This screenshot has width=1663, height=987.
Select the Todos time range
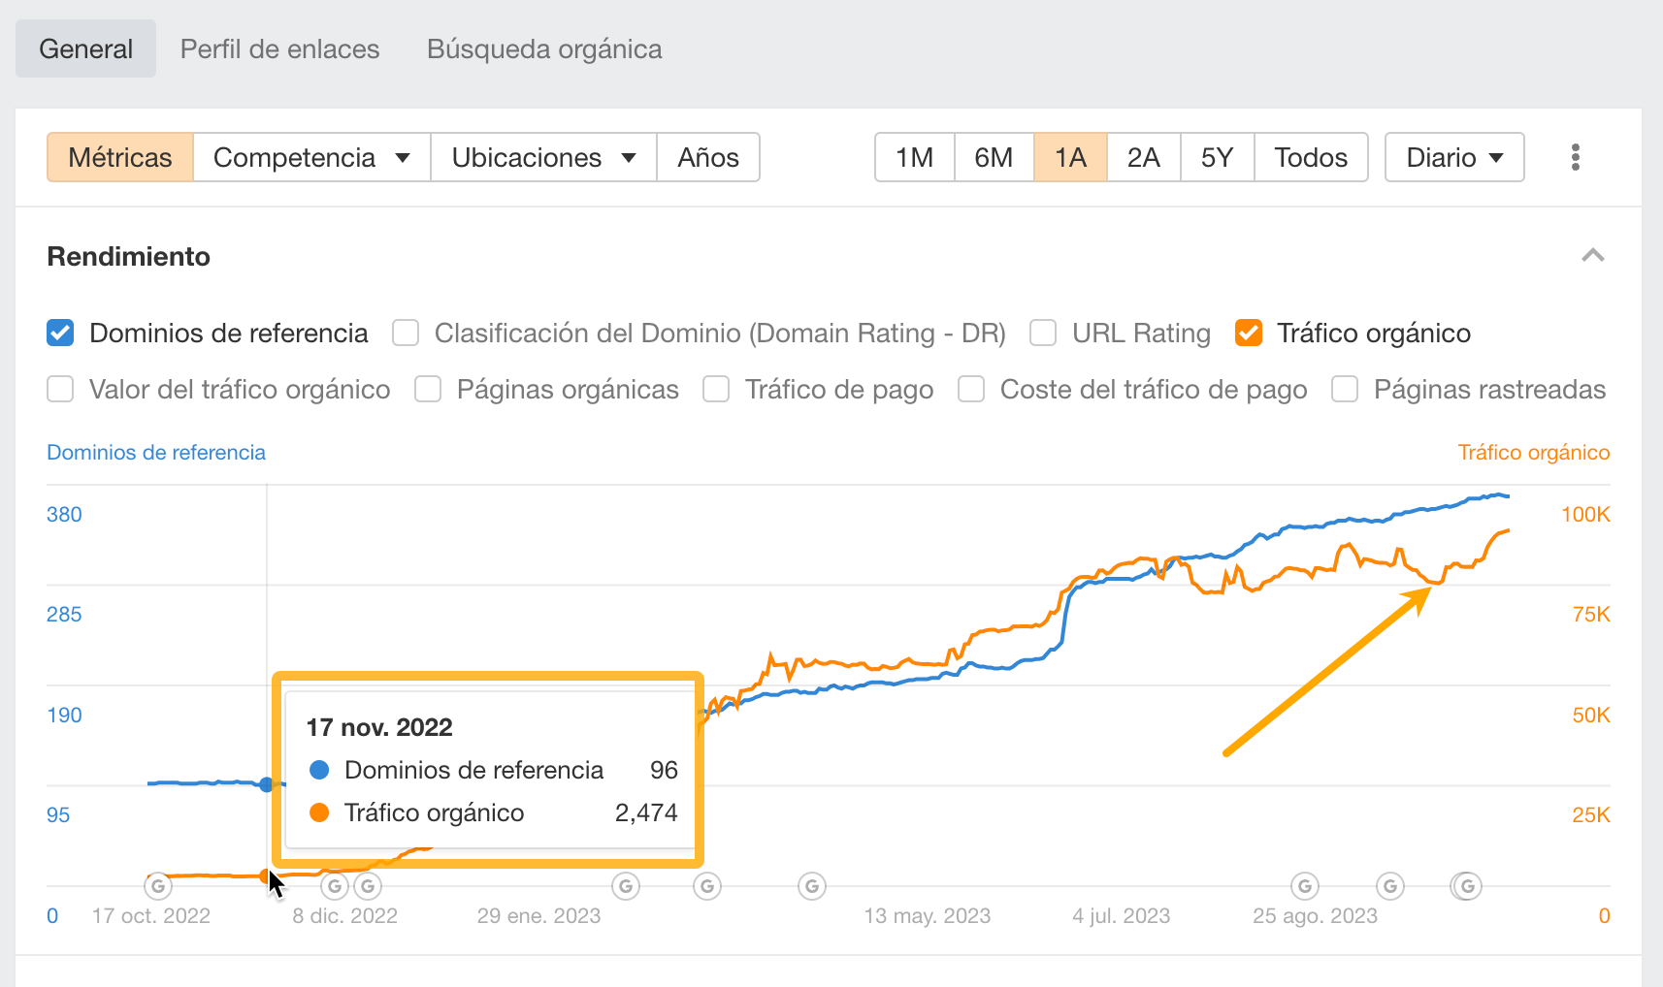coord(1311,157)
